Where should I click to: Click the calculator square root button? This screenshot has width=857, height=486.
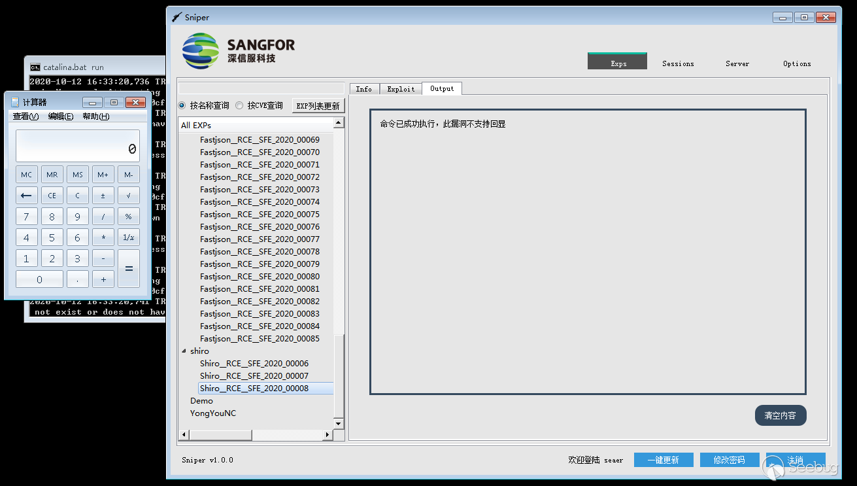[x=128, y=196]
